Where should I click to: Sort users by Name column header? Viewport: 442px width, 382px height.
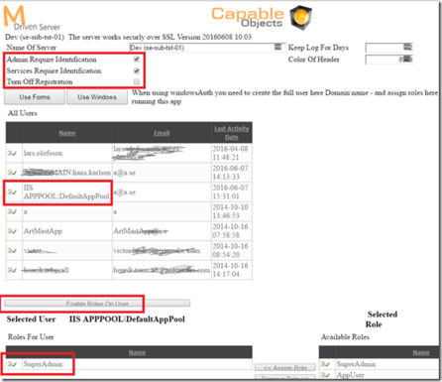click(x=67, y=133)
